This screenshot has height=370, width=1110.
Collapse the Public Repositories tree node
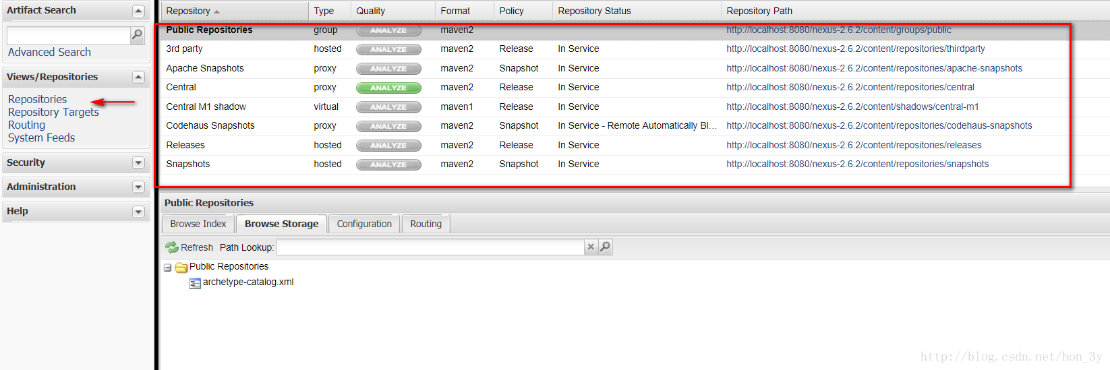[x=167, y=268]
